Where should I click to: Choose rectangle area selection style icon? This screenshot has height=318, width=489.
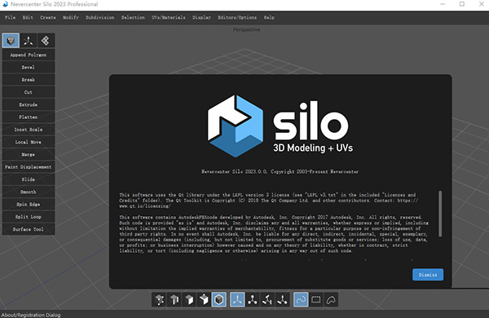click(x=316, y=299)
